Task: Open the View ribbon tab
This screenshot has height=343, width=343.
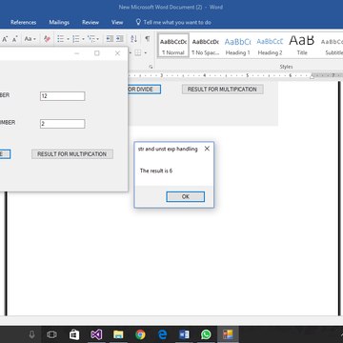Action: pos(117,22)
